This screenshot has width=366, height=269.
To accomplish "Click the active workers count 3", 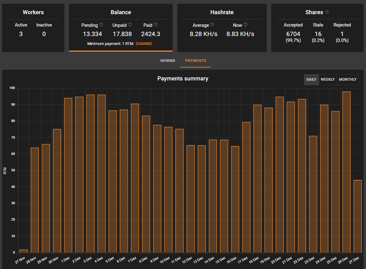I will (21, 34).
